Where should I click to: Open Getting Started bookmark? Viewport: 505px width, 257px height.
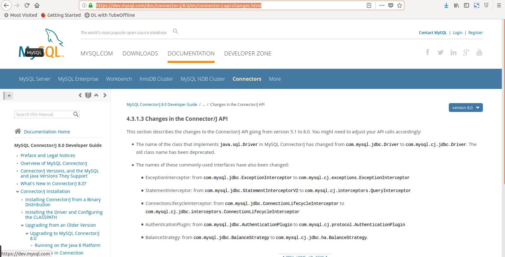pyautogui.click(x=61, y=15)
